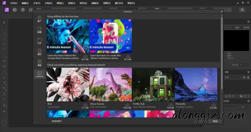This screenshot has width=251, height=132.
Task: Close the Lessons dialog with the X
Action: click(x=222, y=12)
